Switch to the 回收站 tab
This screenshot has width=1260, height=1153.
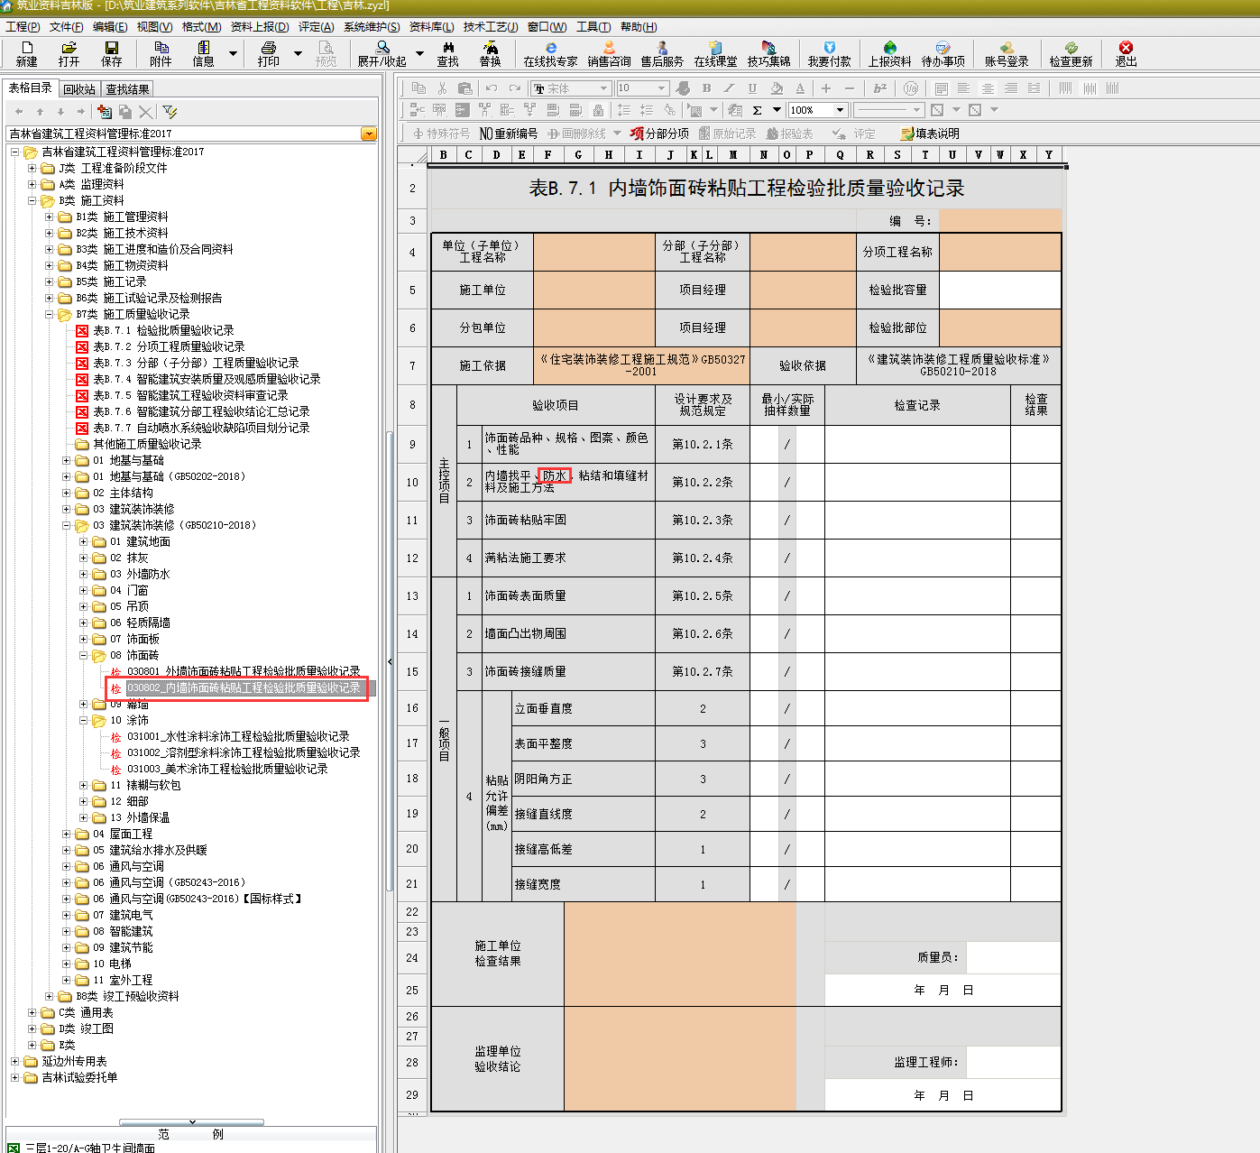[79, 89]
